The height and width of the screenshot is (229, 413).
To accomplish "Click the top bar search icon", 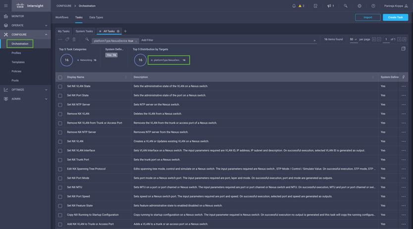I will pyautogui.click(x=346, y=6).
